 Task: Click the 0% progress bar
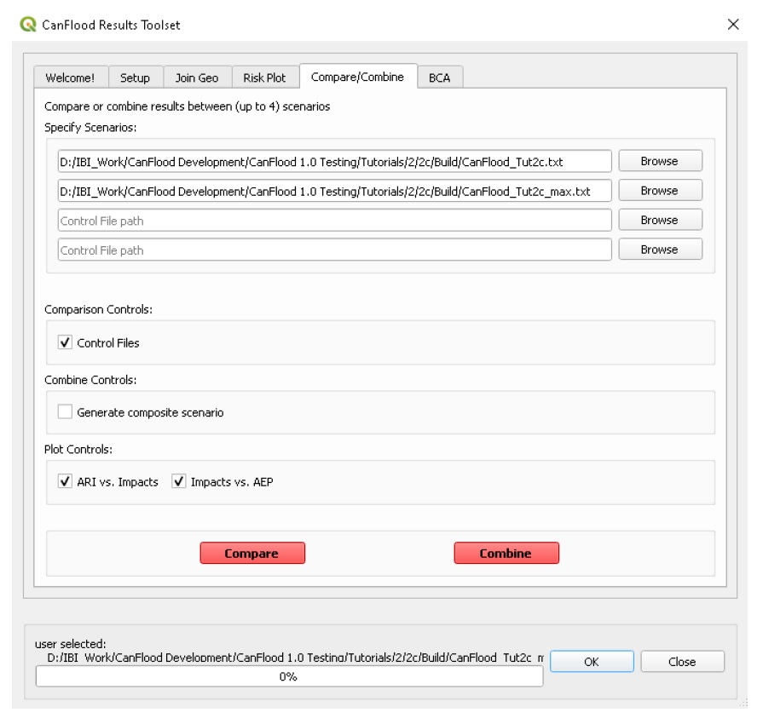coord(289,676)
